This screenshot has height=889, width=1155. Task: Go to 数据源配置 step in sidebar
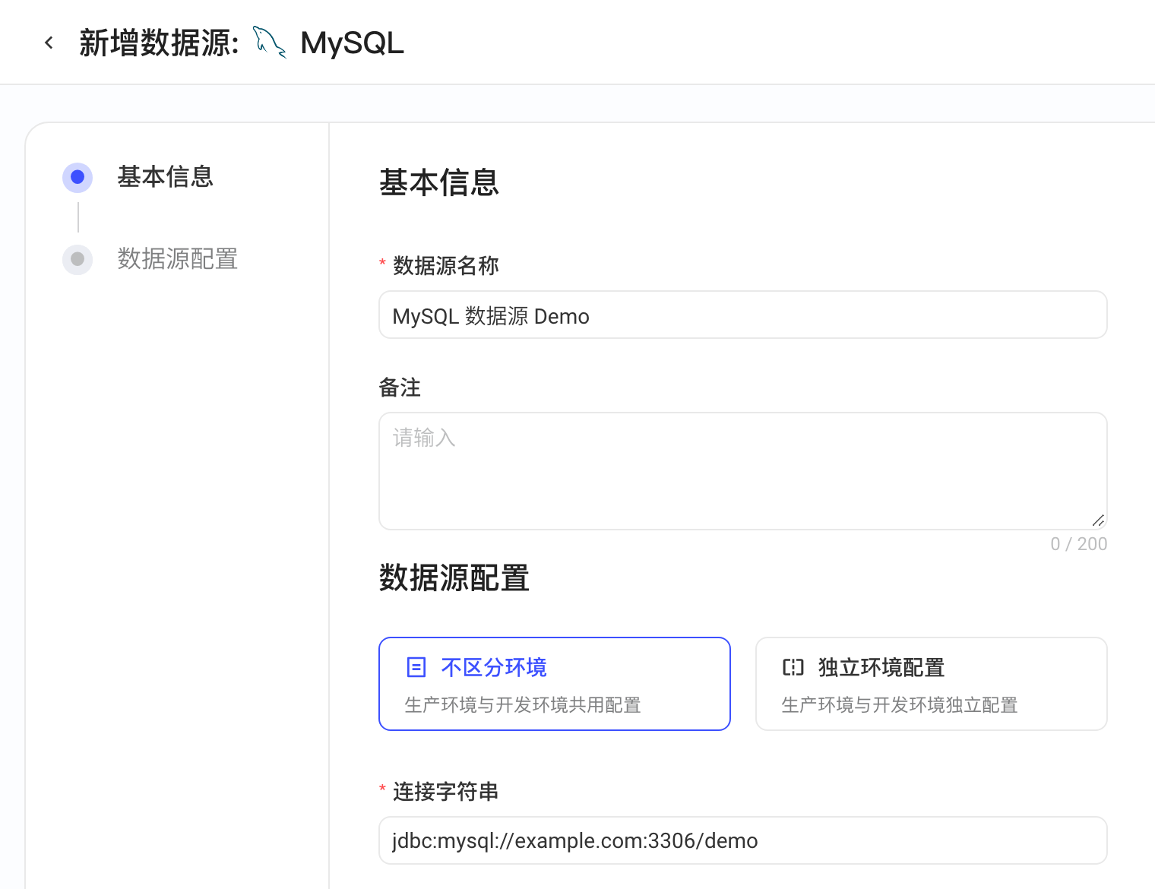coord(177,259)
